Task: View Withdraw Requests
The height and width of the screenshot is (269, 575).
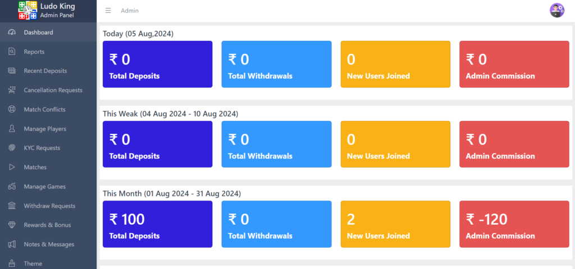Action: [x=48, y=206]
